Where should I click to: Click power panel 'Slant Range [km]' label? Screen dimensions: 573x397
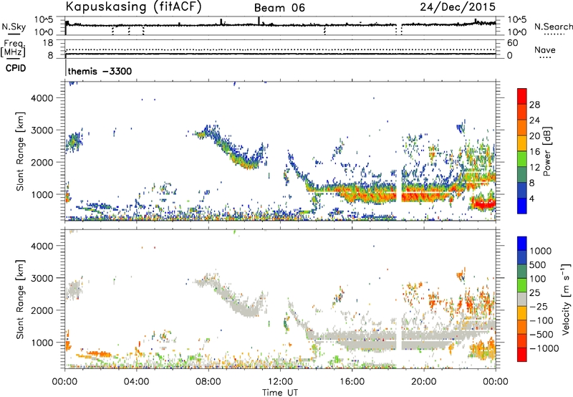(x=20, y=151)
